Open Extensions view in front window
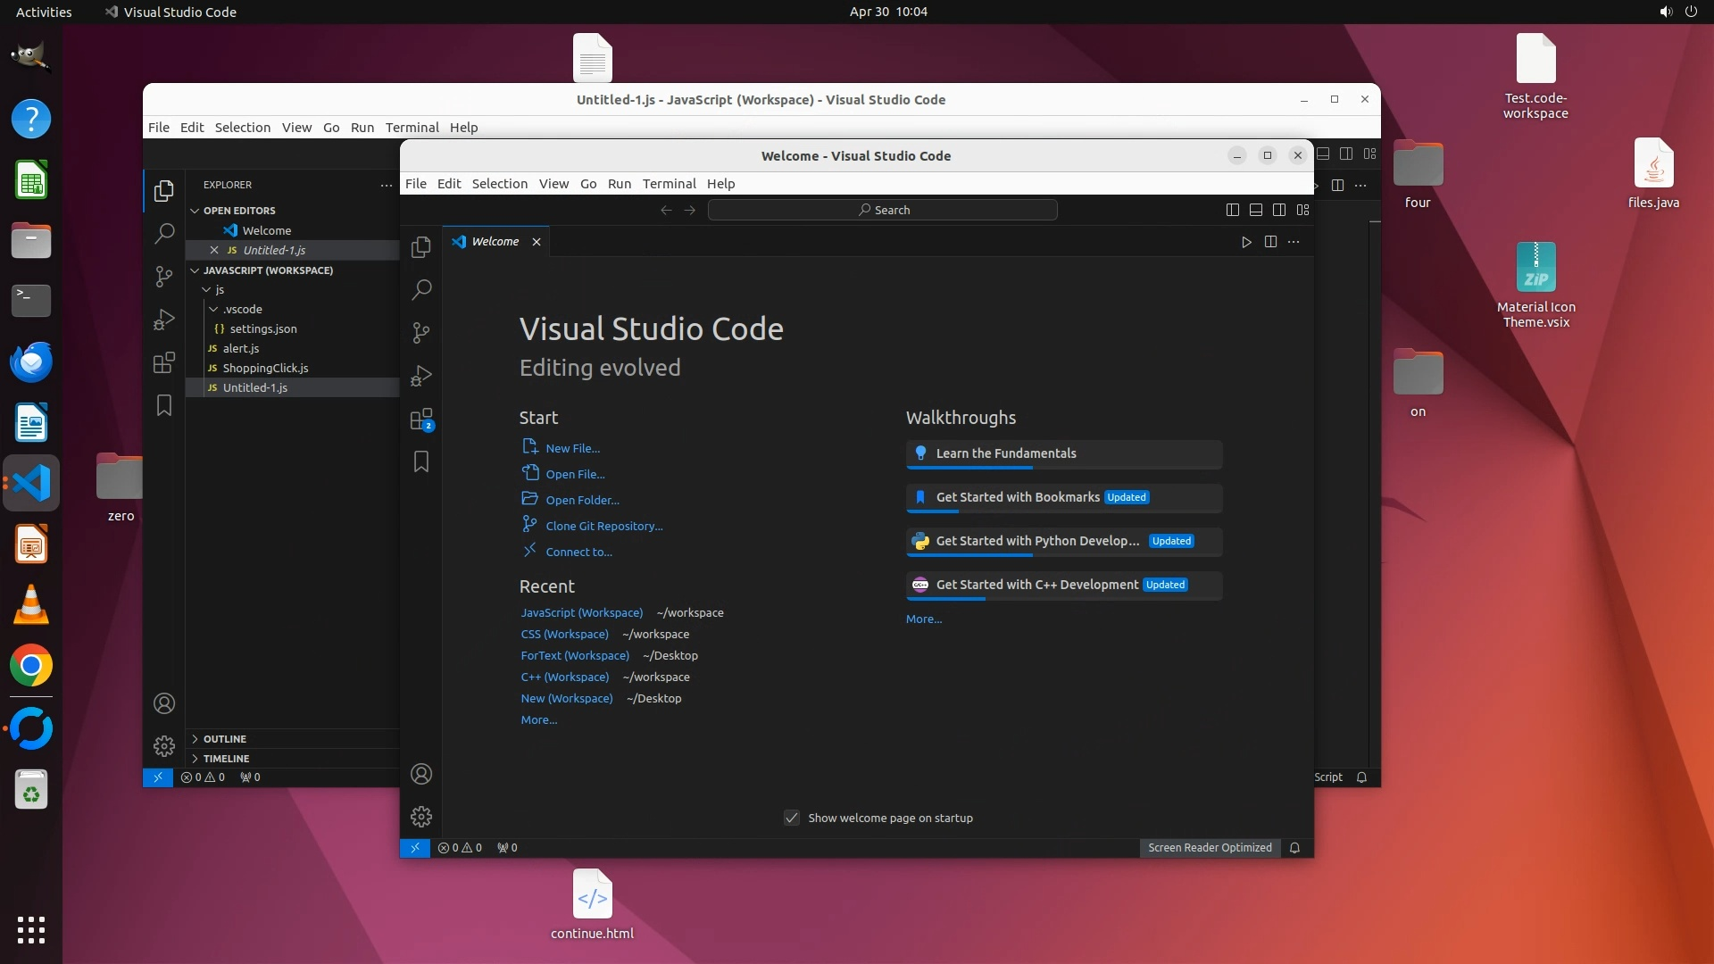Viewport: 1714px width, 964px height. pos(421,420)
